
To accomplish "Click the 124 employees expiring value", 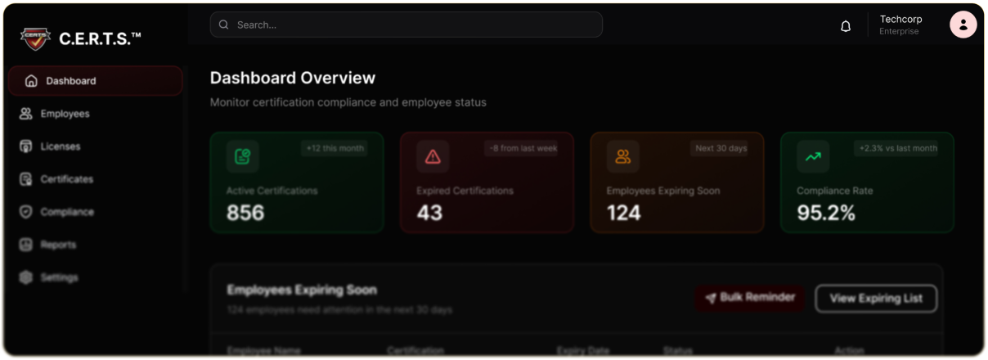I will pos(624,214).
